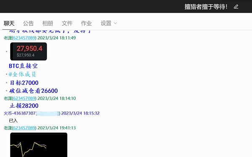Click the group title 擅猎者擅于等待!

pos(206,7)
